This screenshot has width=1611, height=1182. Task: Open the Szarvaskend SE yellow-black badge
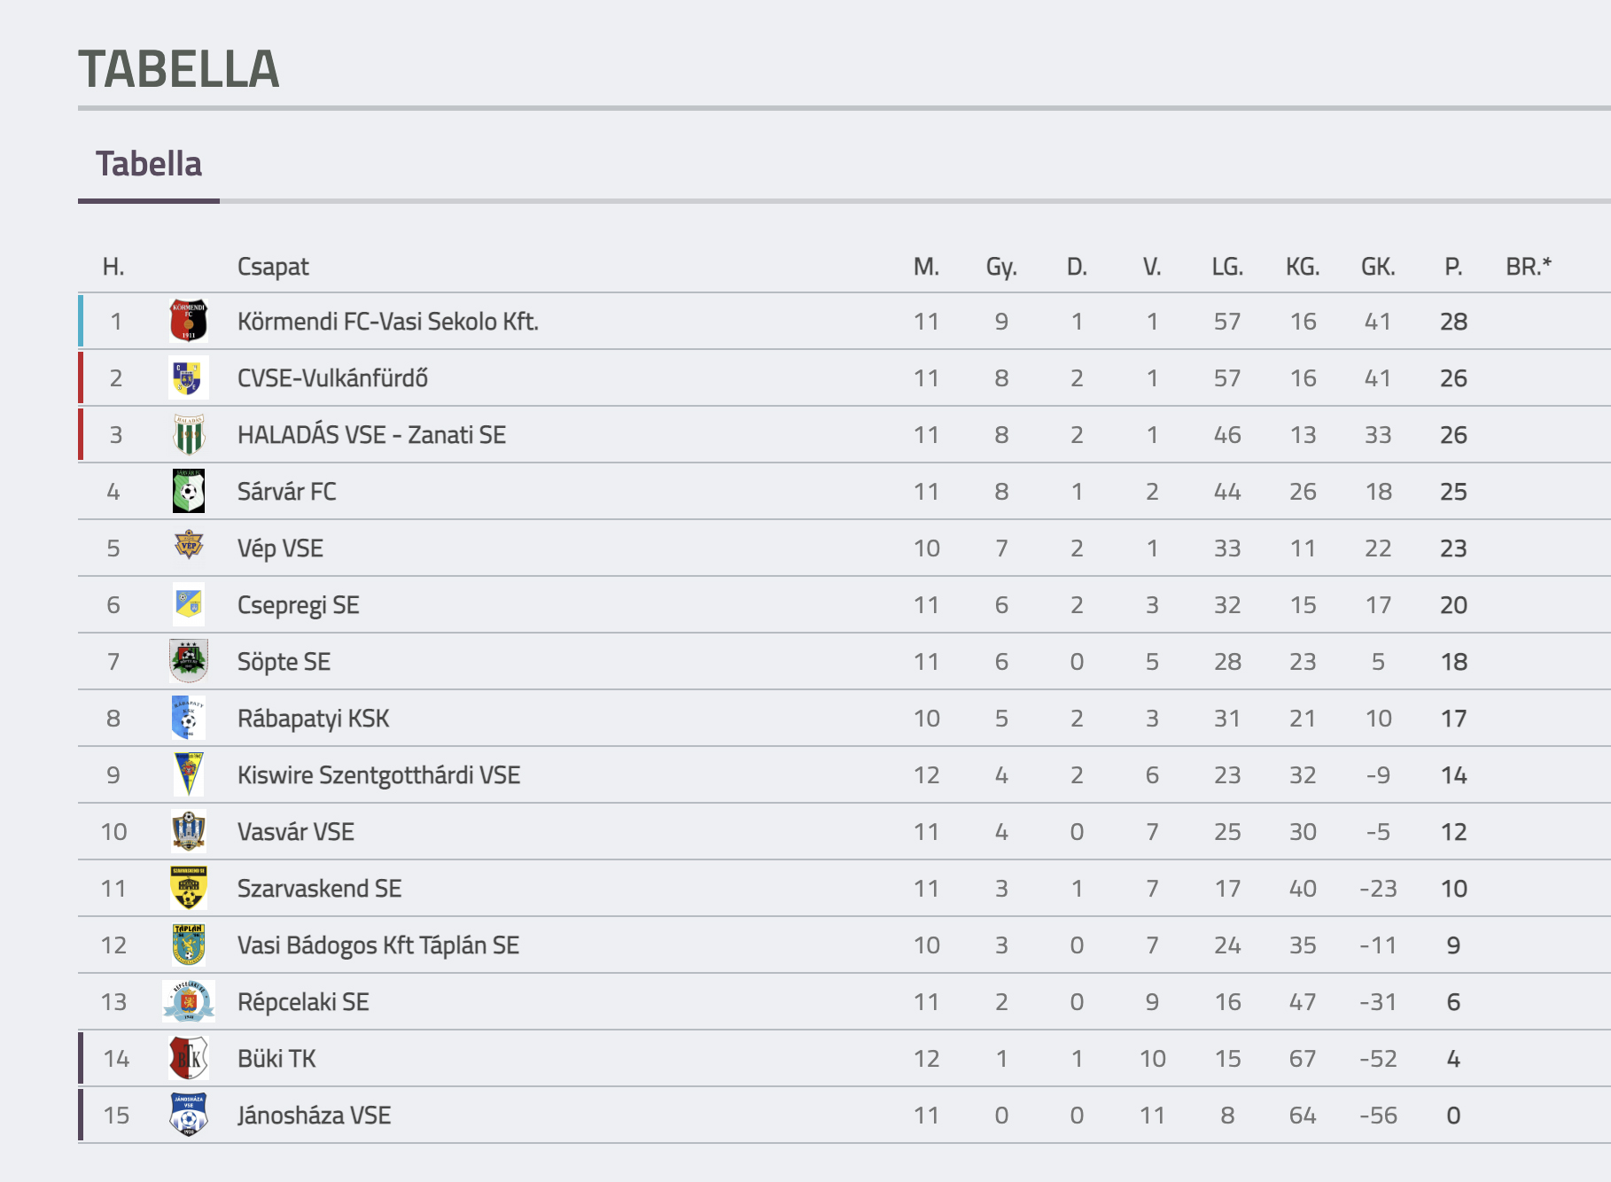click(188, 888)
